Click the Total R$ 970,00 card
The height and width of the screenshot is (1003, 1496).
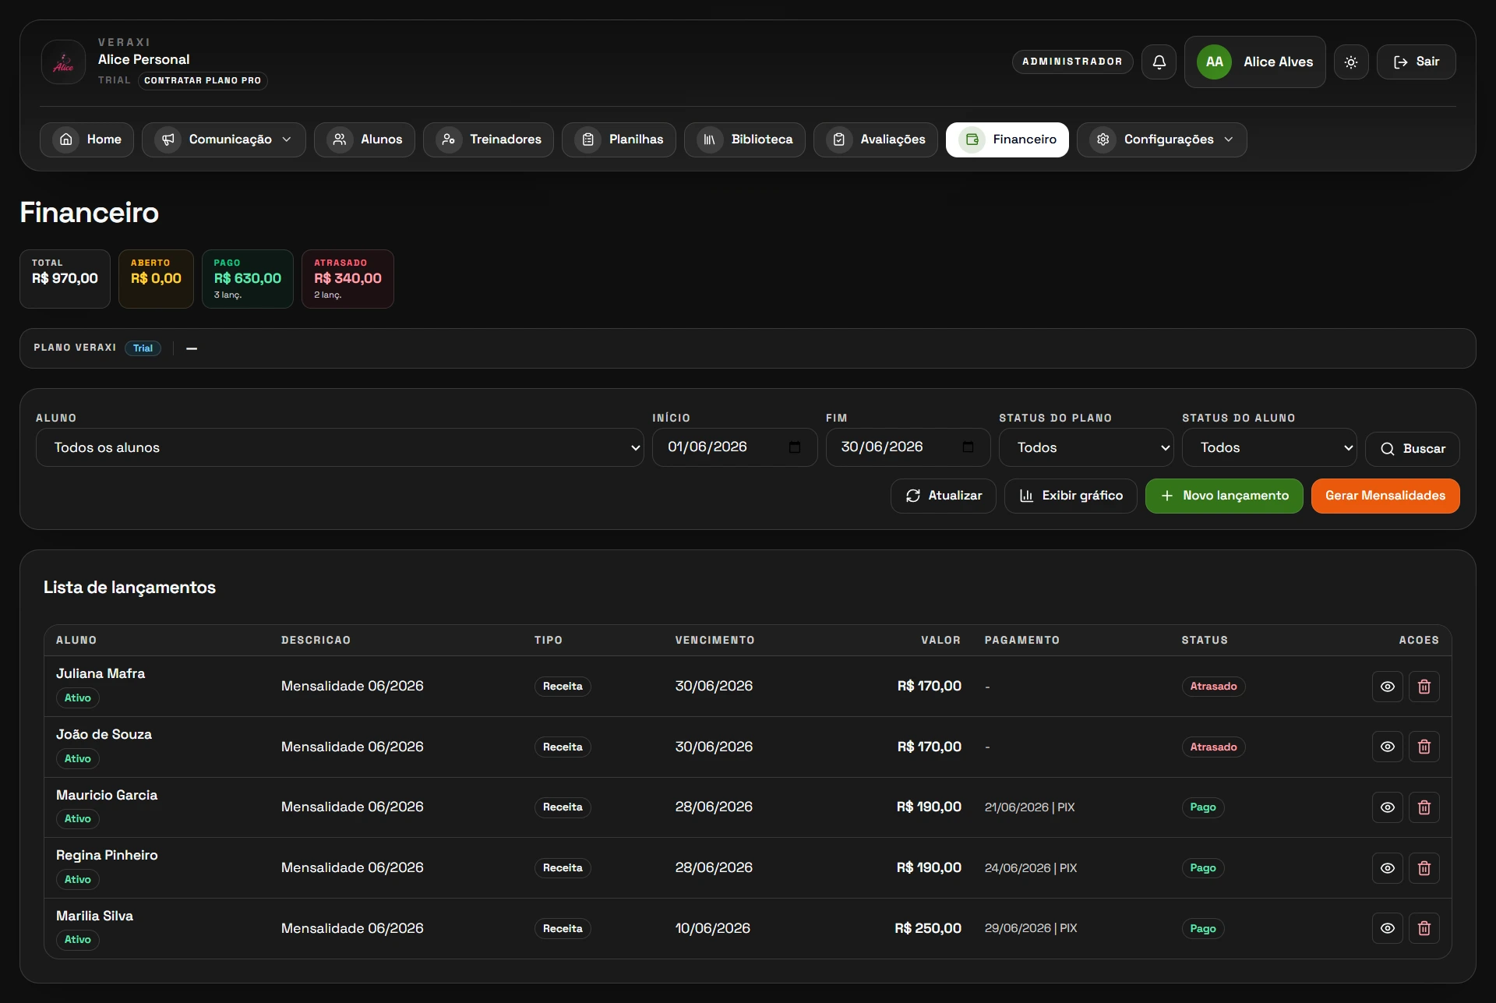click(x=65, y=279)
